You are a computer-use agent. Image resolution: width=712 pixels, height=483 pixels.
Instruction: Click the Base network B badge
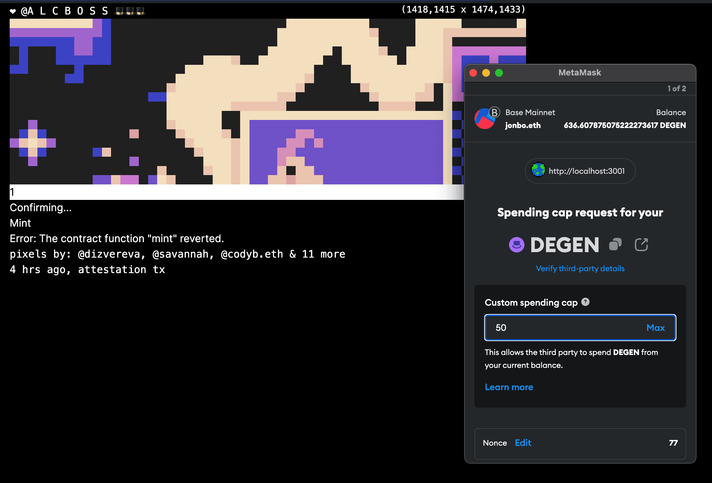[494, 112]
